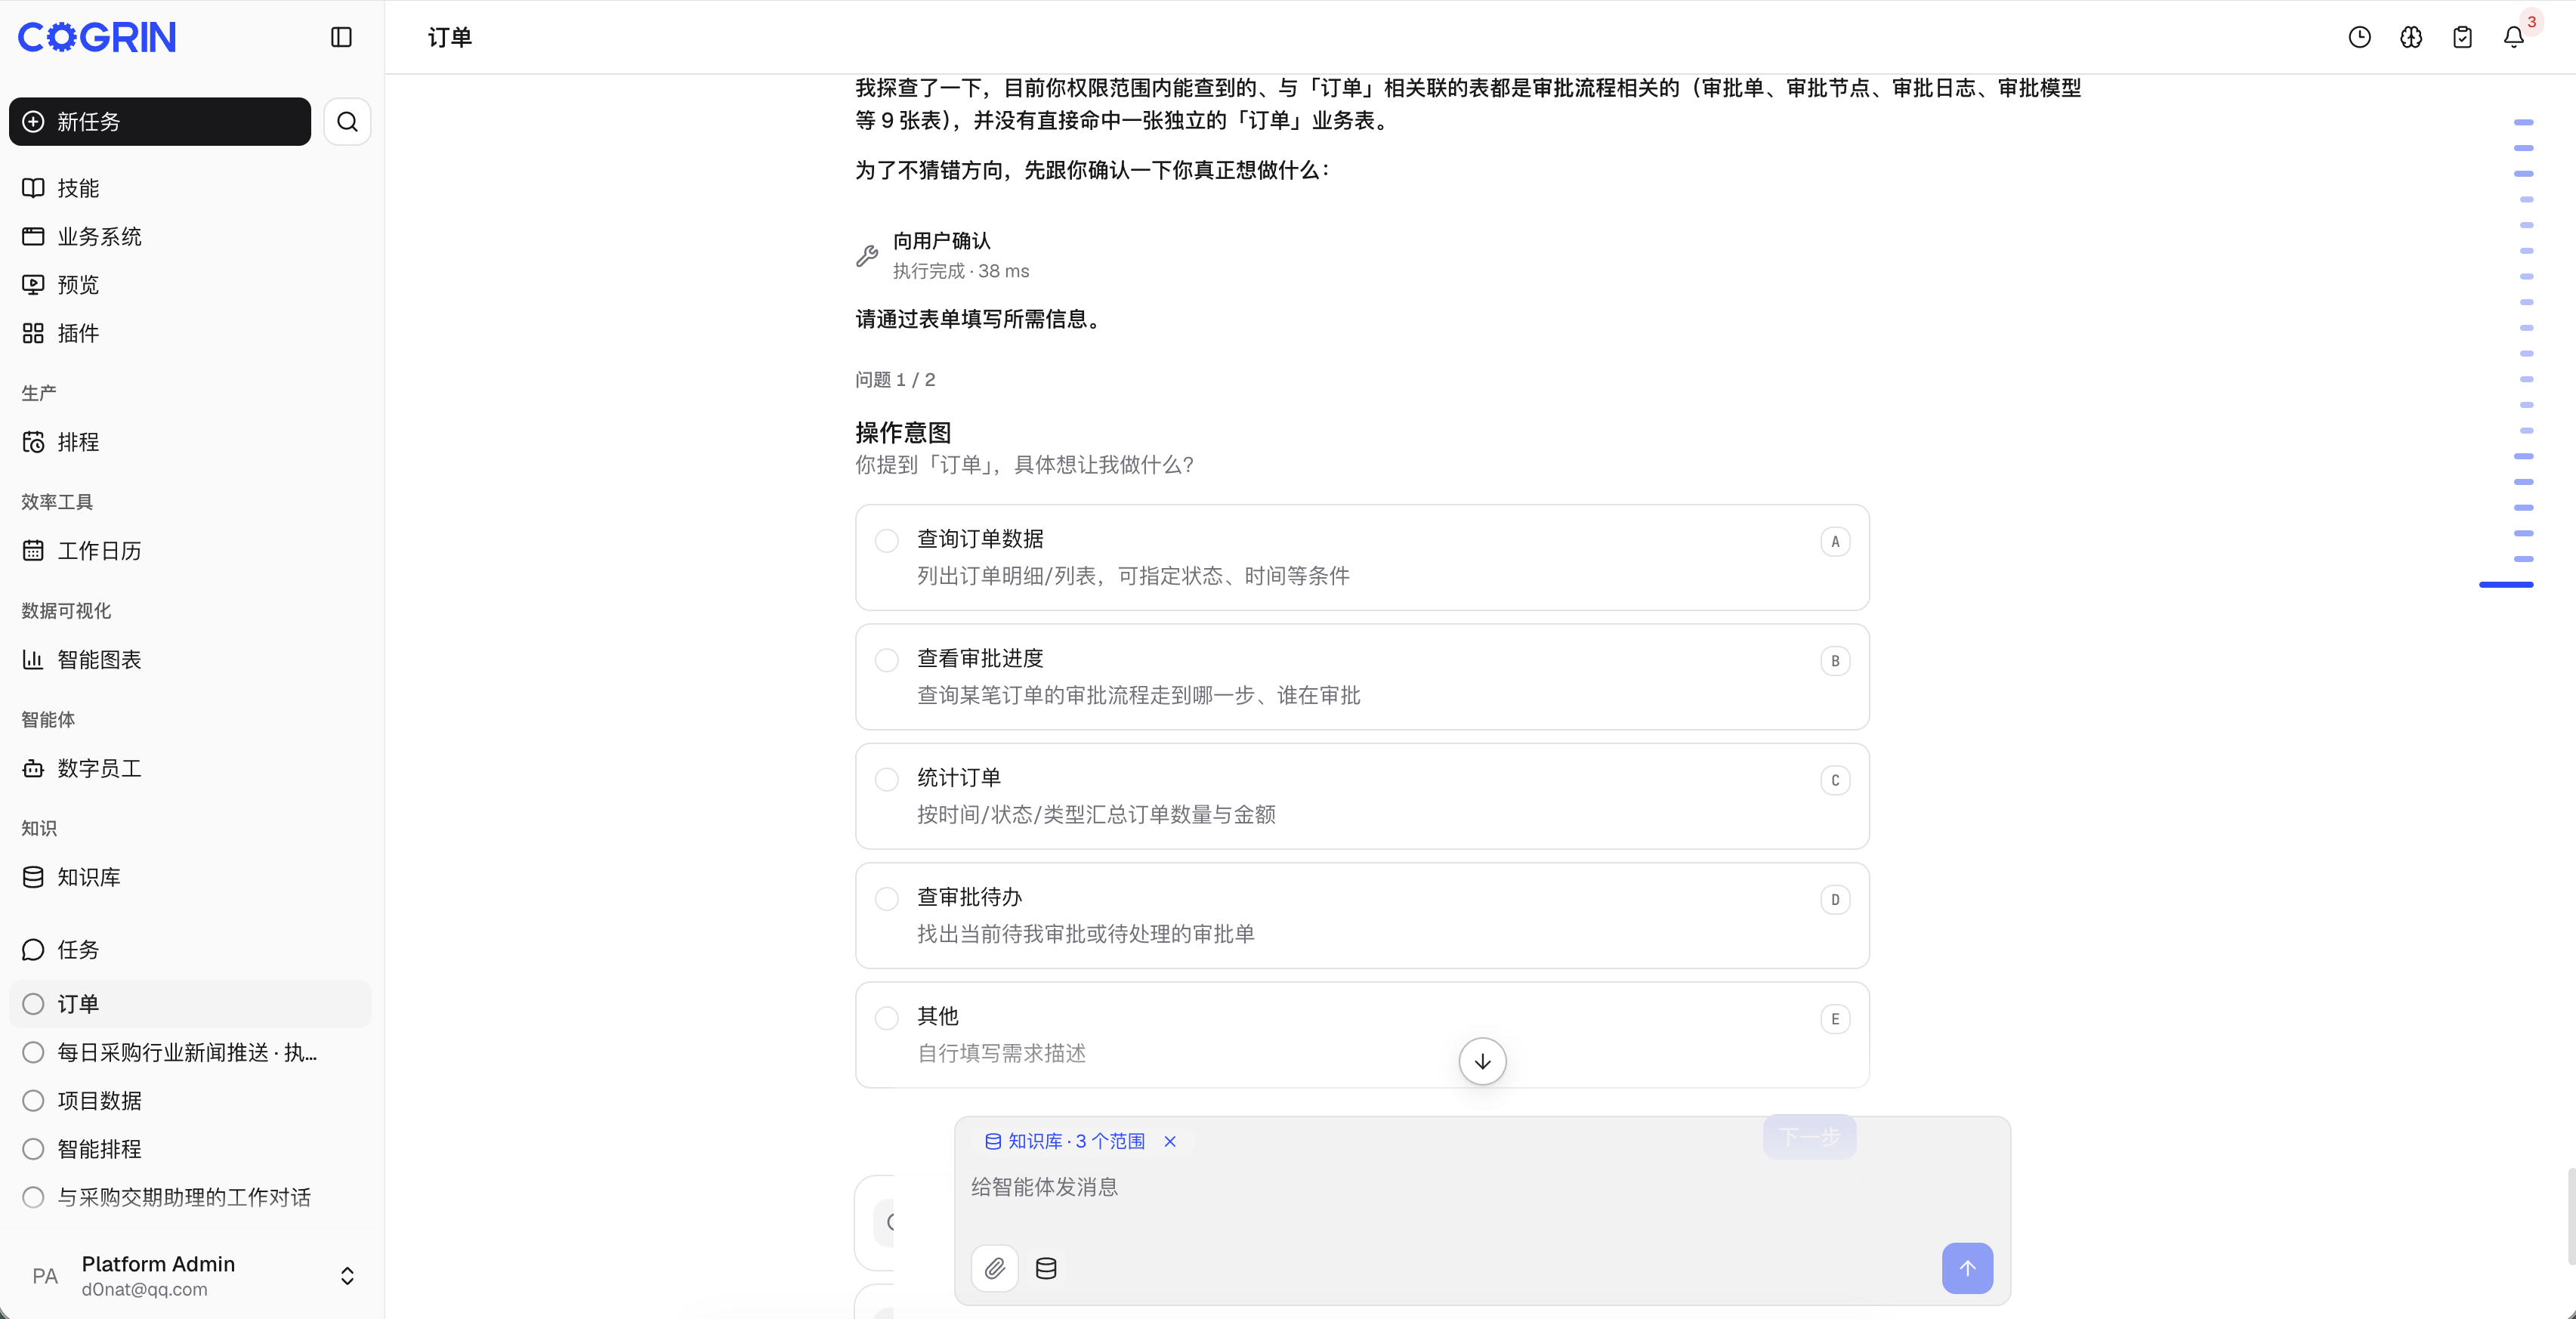The image size is (2576, 1319).
Task: Click the PA avatar
Action: point(45,1276)
